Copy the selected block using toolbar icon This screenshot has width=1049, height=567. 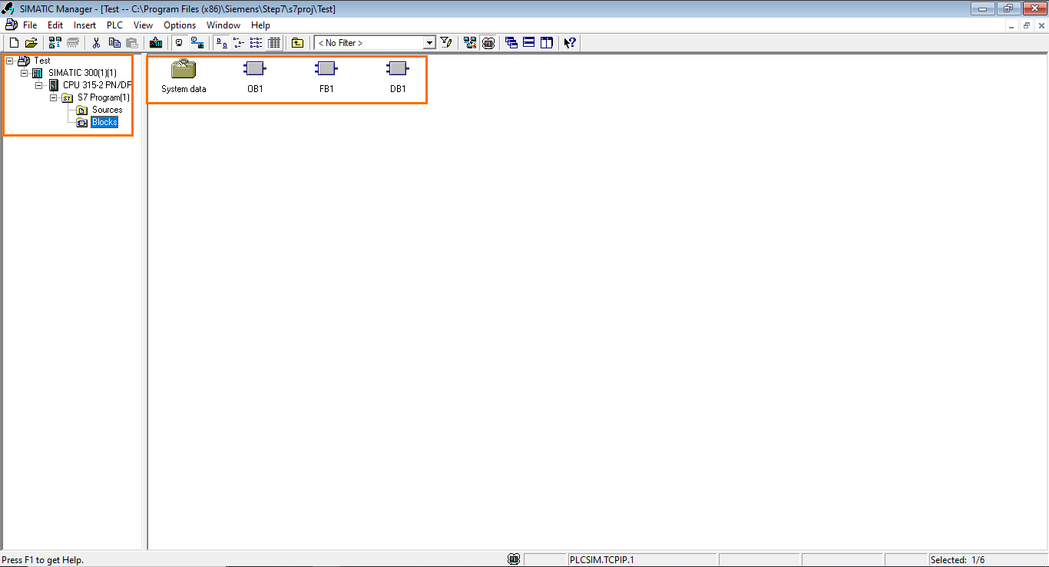[114, 42]
